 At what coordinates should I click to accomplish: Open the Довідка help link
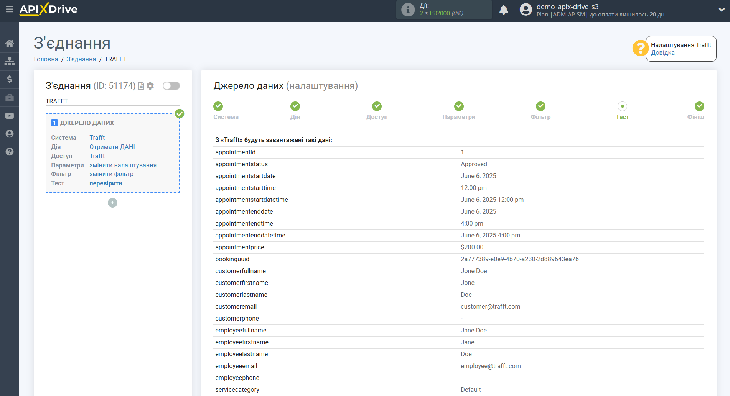pyautogui.click(x=662, y=53)
